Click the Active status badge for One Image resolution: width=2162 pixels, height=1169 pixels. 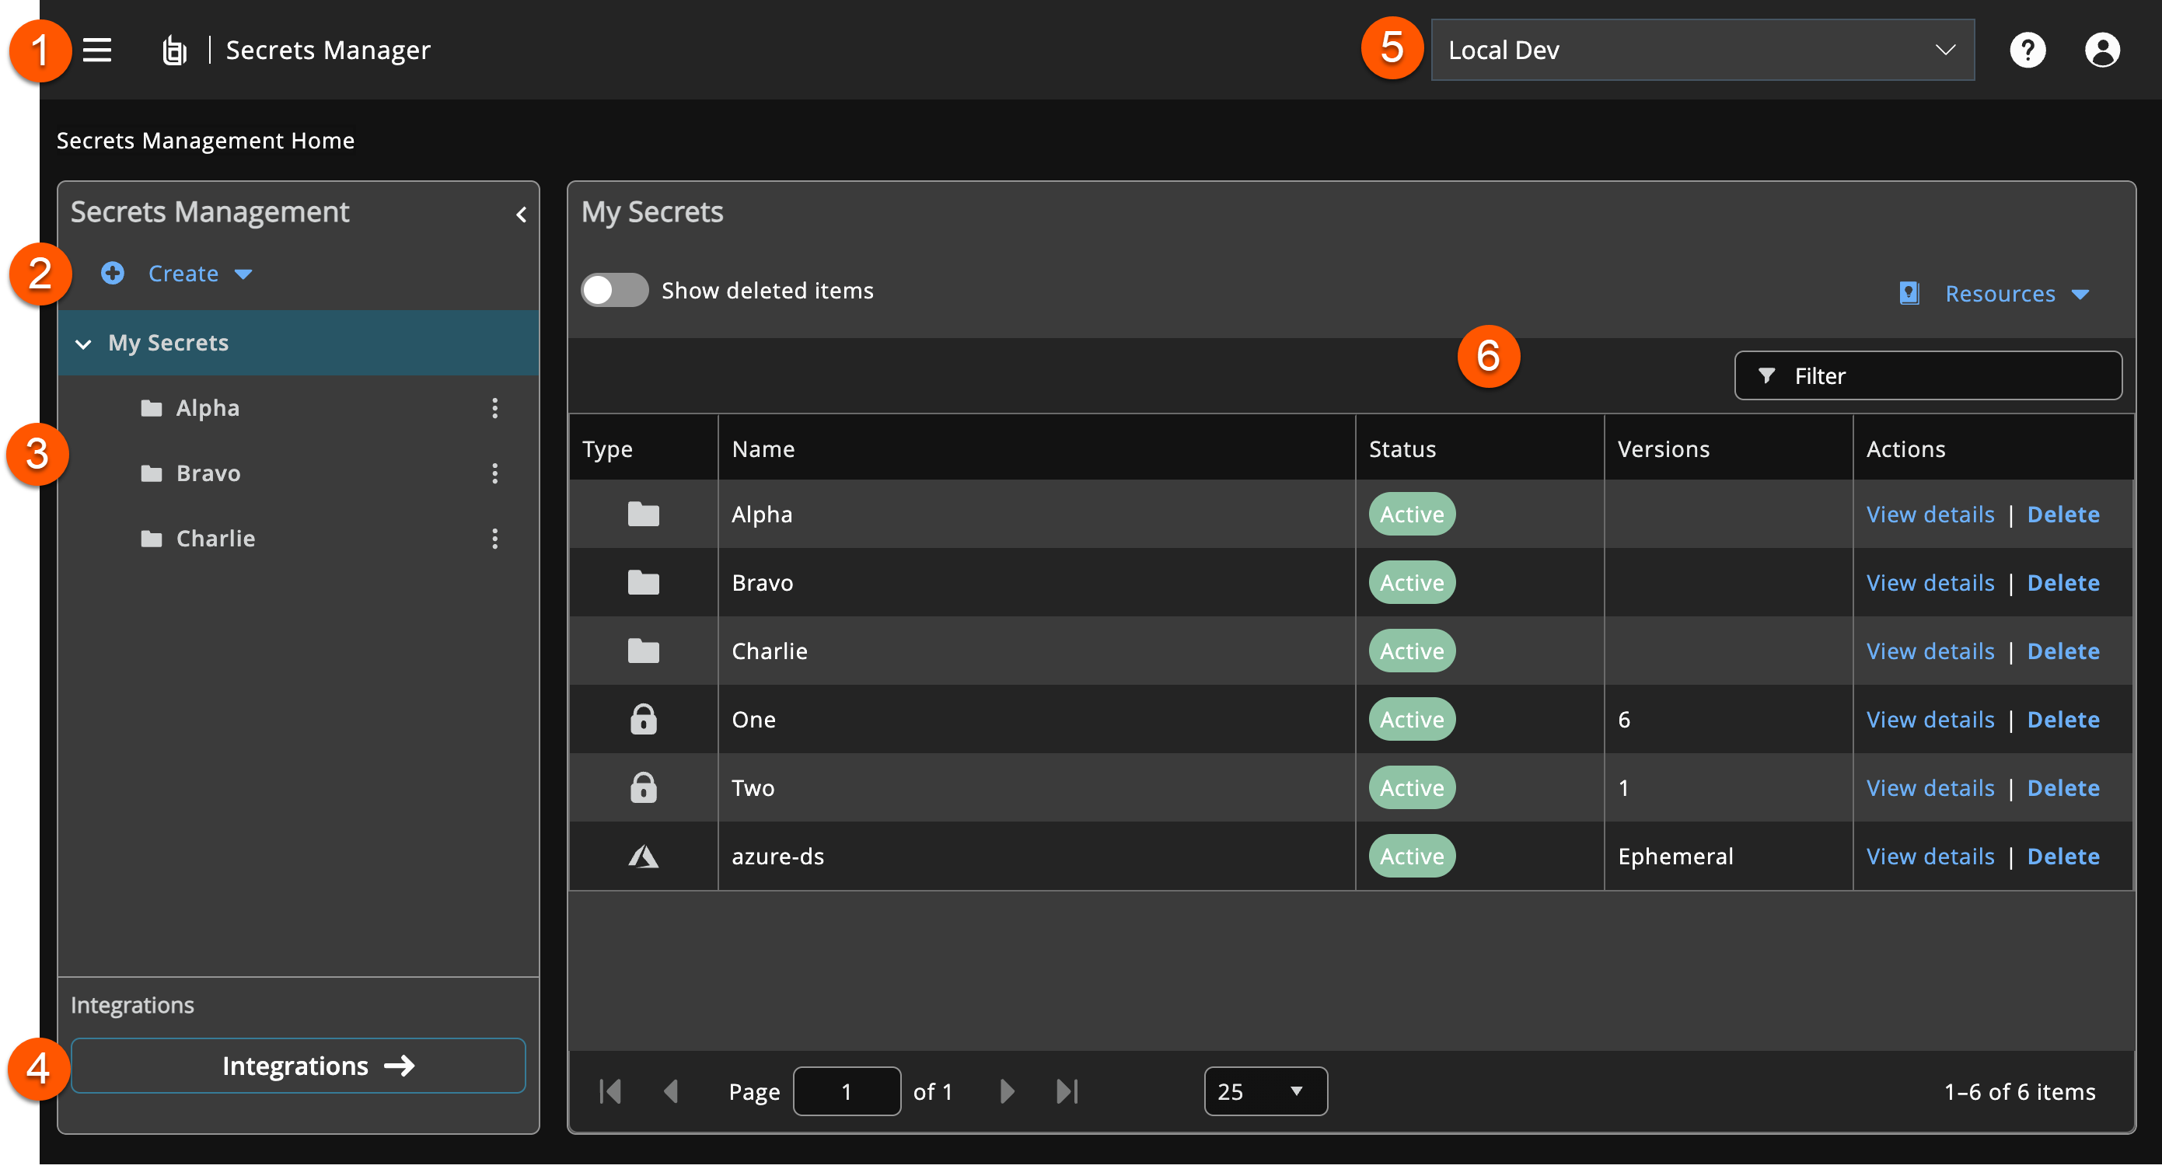pyautogui.click(x=1412, y=719)
